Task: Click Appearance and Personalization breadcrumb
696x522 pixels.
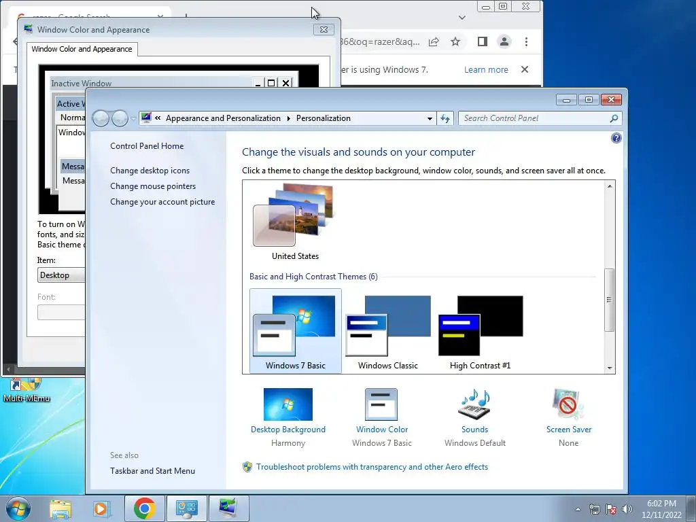Action: pos(223,118)
